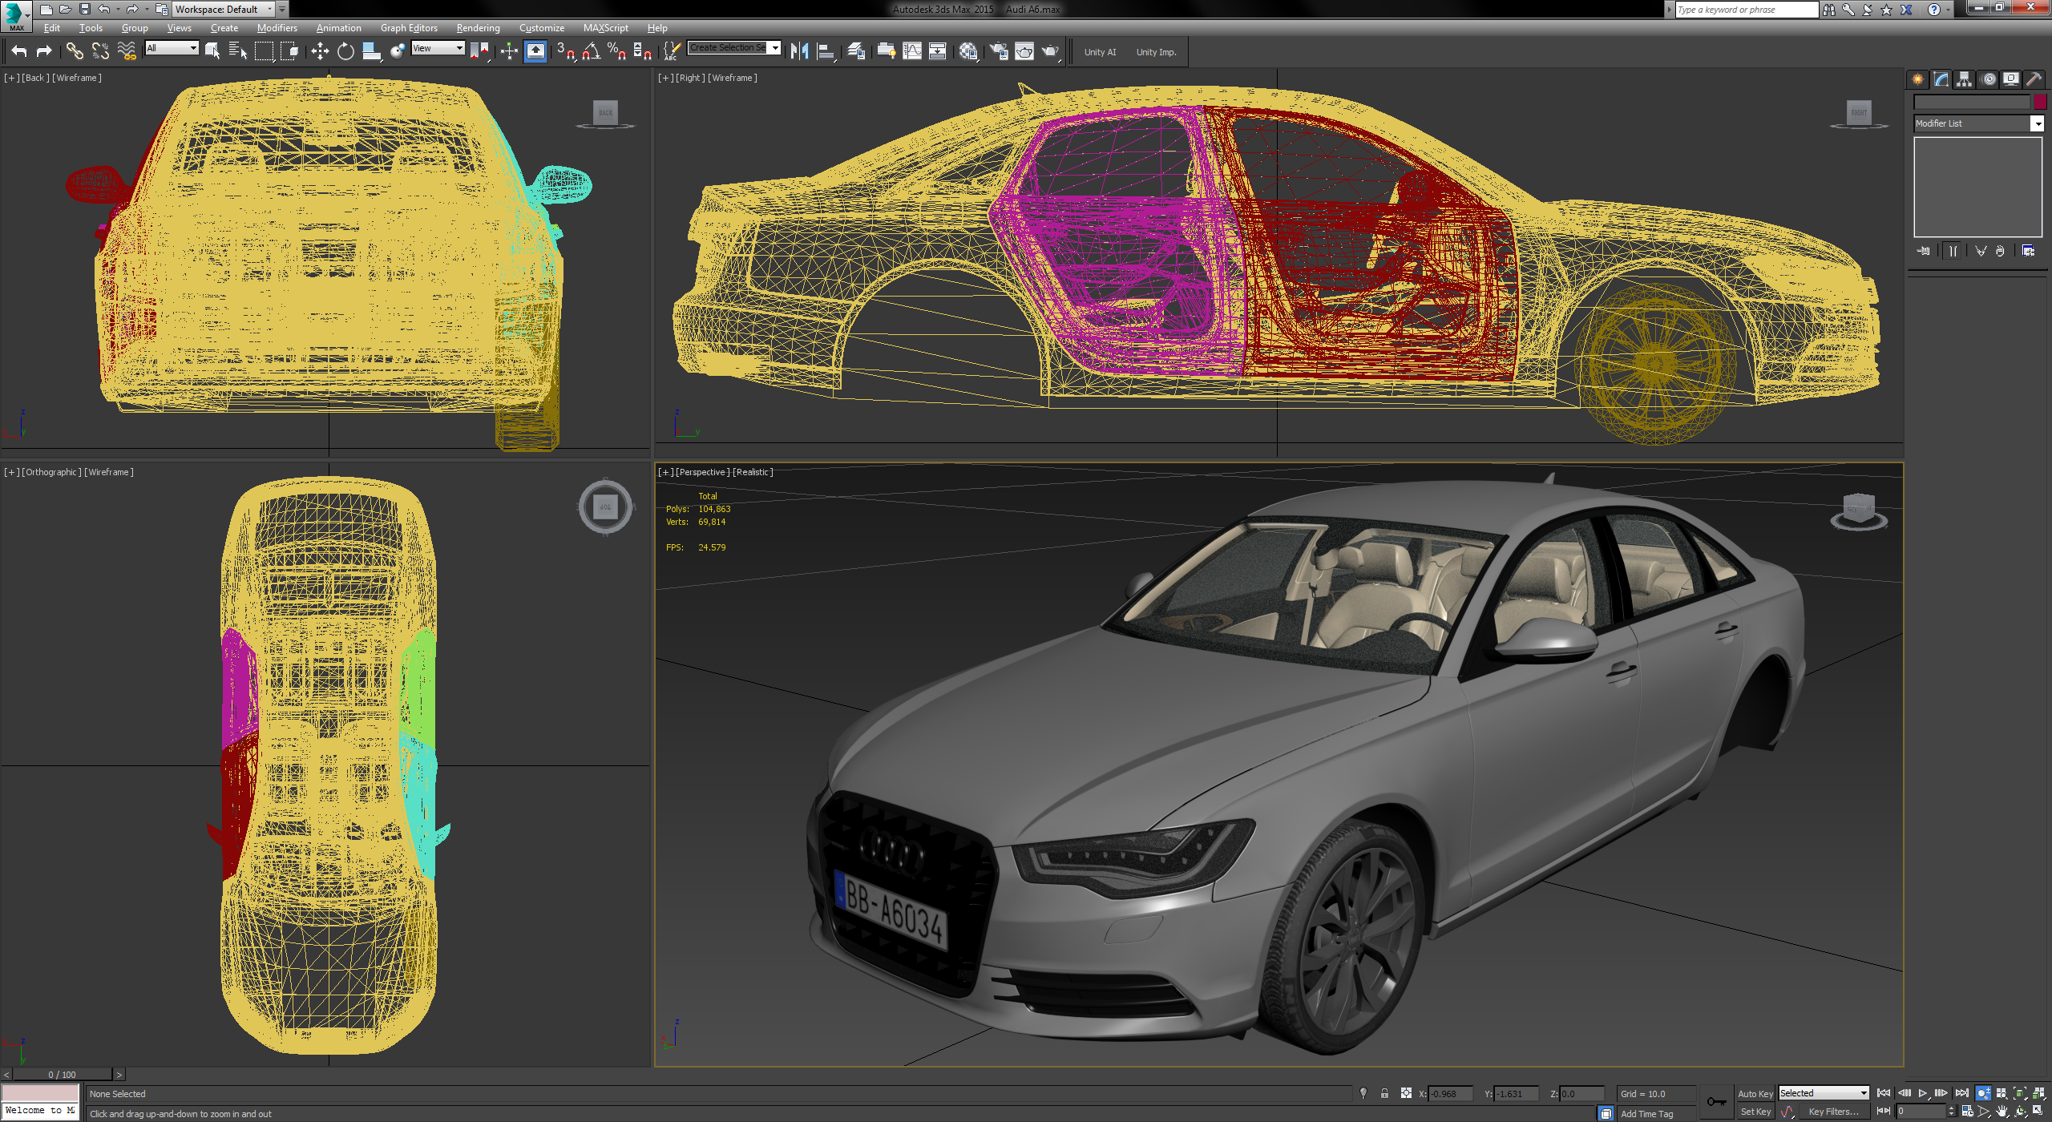Select the Select and Rotate tool
Image resolution: width=2052 pixels, height=1122 pixels.
[345, 51]
